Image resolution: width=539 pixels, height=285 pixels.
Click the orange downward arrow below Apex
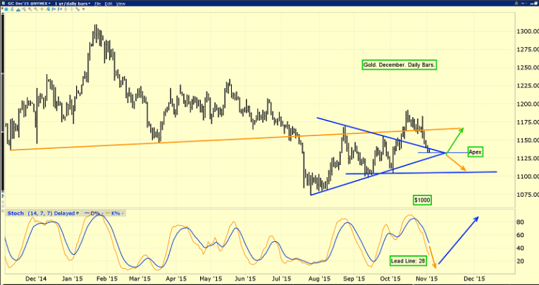457,162
